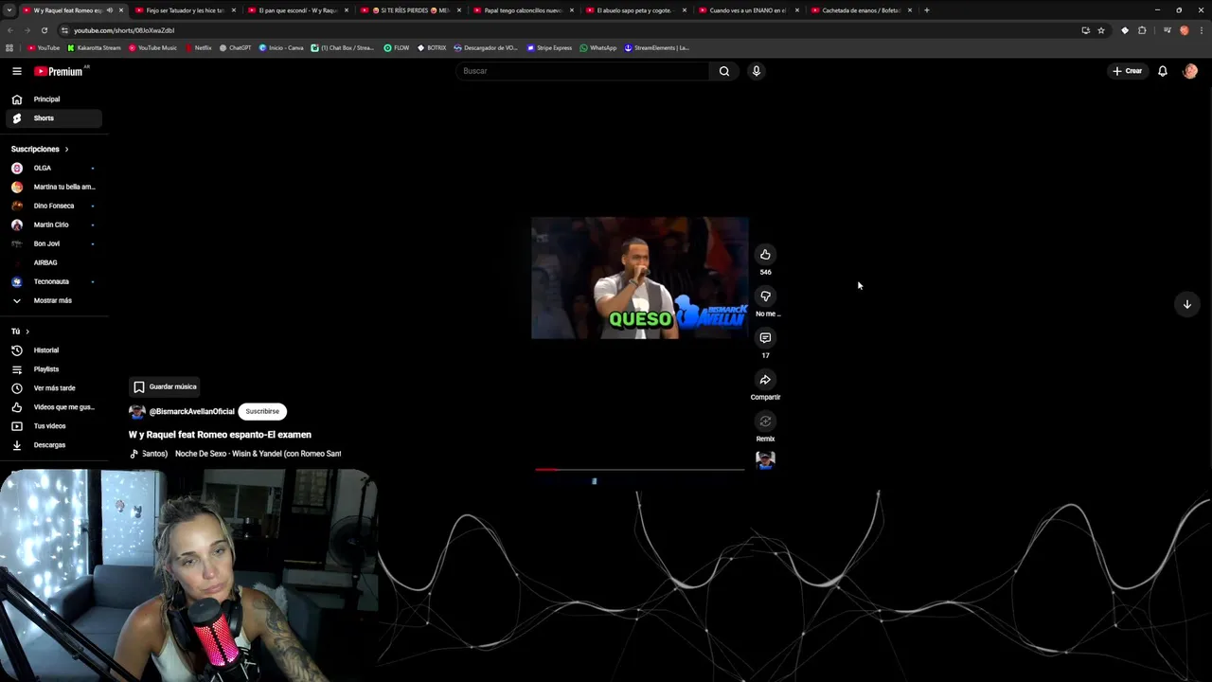This screenshot has width=1212, height=682.
Task: Expand Mostrar más subscriptions
Action: (x=53, y=300)
